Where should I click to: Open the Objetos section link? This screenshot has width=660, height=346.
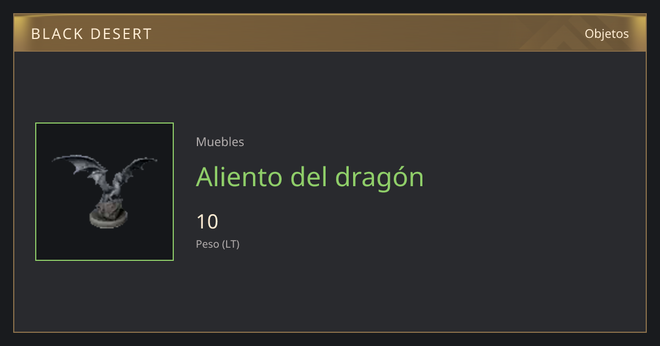coord(607,34)
